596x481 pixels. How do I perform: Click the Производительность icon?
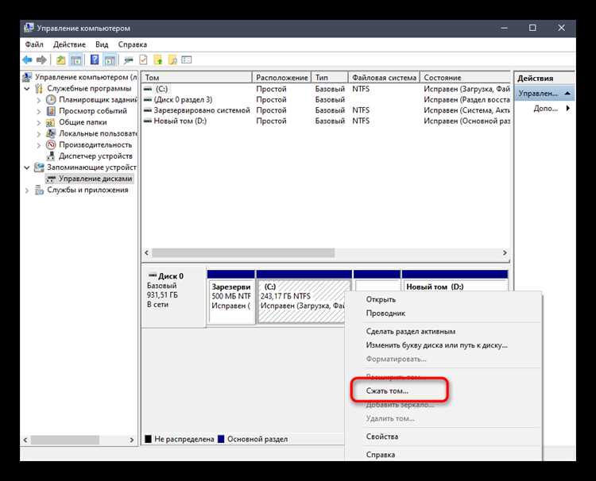click(x=51, y=144)
